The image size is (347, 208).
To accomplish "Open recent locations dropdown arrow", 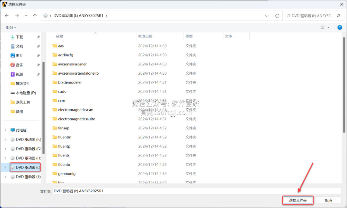I will [26, 16].
